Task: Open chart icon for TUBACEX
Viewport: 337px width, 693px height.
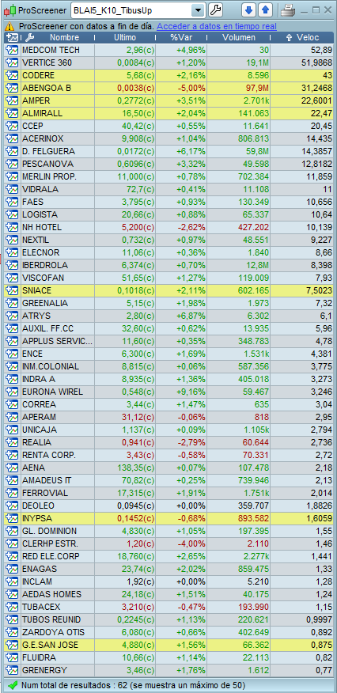Action: (x=11, y=607)
